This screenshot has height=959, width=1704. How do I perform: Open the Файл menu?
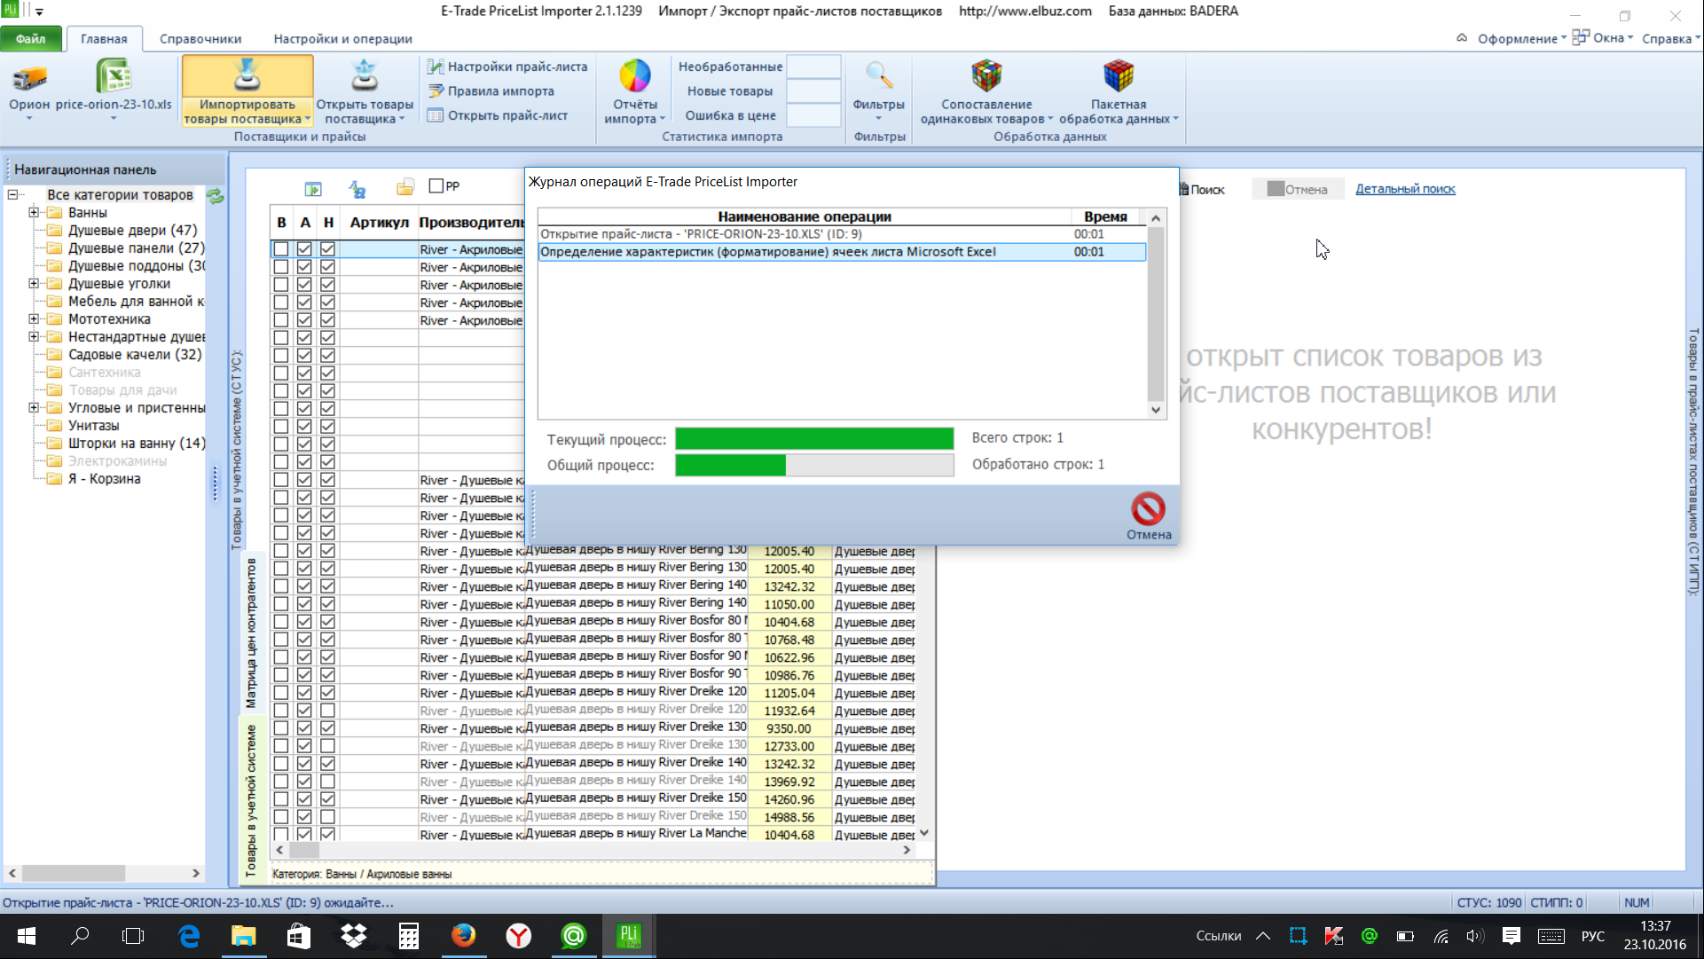[x=31, y=39]
